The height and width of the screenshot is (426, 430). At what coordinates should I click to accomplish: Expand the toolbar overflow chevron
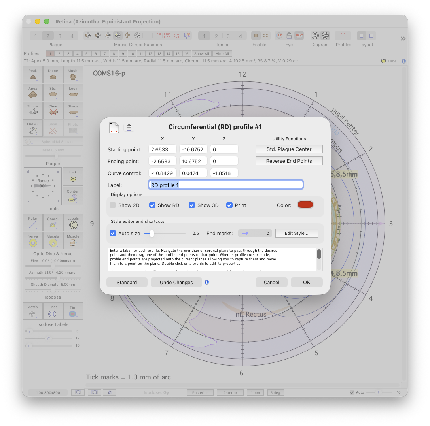click(x=403, y=38)
